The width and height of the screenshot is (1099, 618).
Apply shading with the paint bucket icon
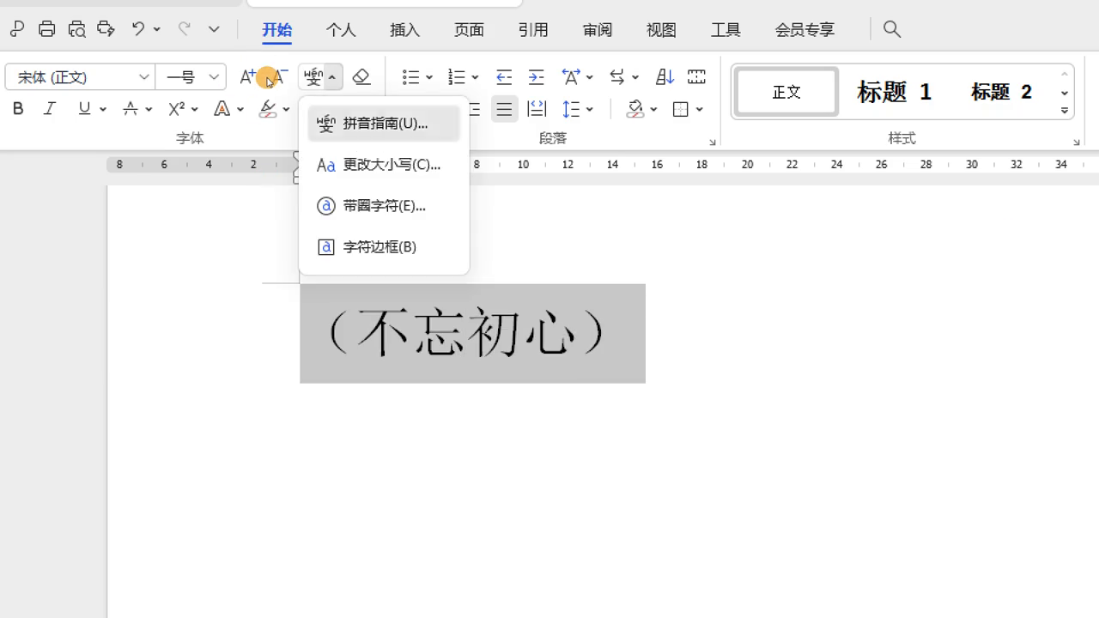click(635, 109)
